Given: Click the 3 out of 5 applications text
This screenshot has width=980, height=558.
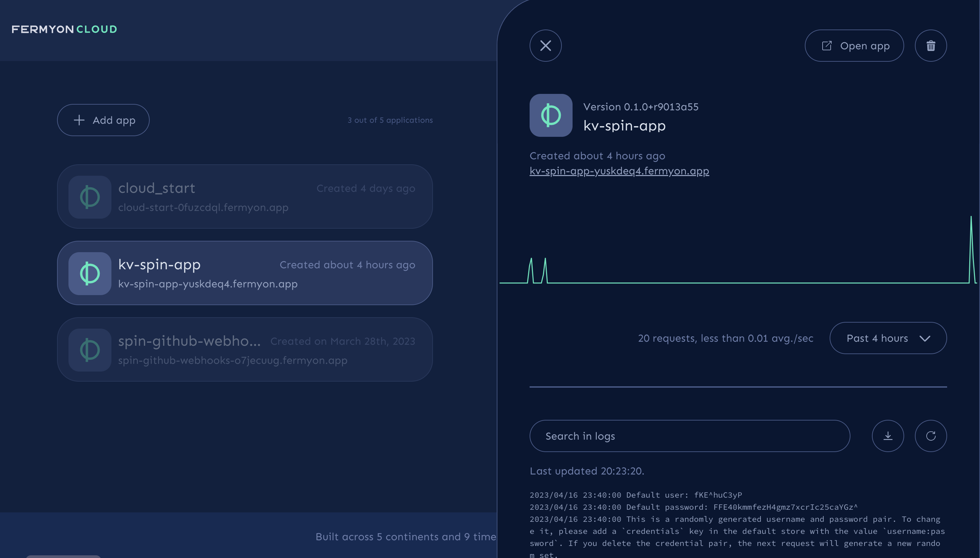Looking at the screenshot, I should [390, 120].
